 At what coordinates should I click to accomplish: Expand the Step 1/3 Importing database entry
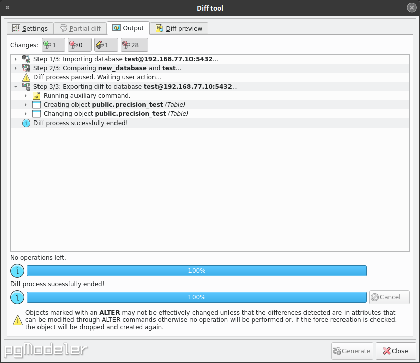tap(15, 59)
